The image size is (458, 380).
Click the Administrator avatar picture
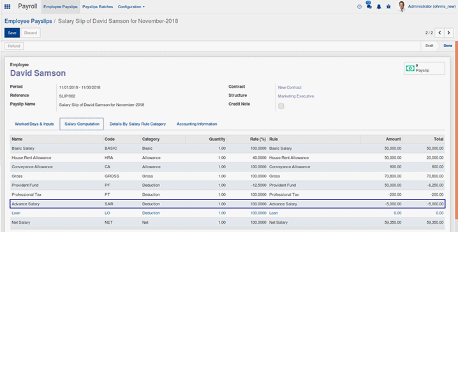(x=402, y=6)
